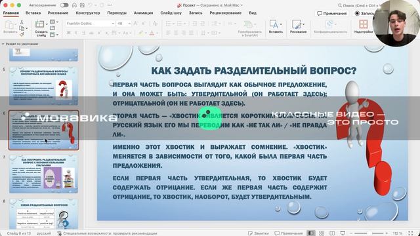Image resolution: width=420 pixels, height=236 pixels.
Task: Open the Вид ribbon tab
Action: 253,12
